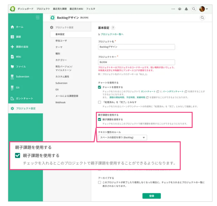The height and width of the screenshot is (206, 217).
Task: Click the global search magnifier icon
Action: pos(194,9)
